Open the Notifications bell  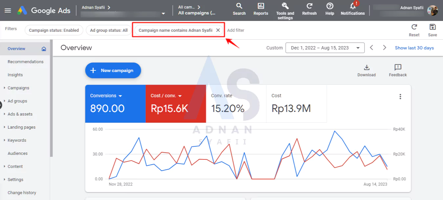tap(353, 6)
